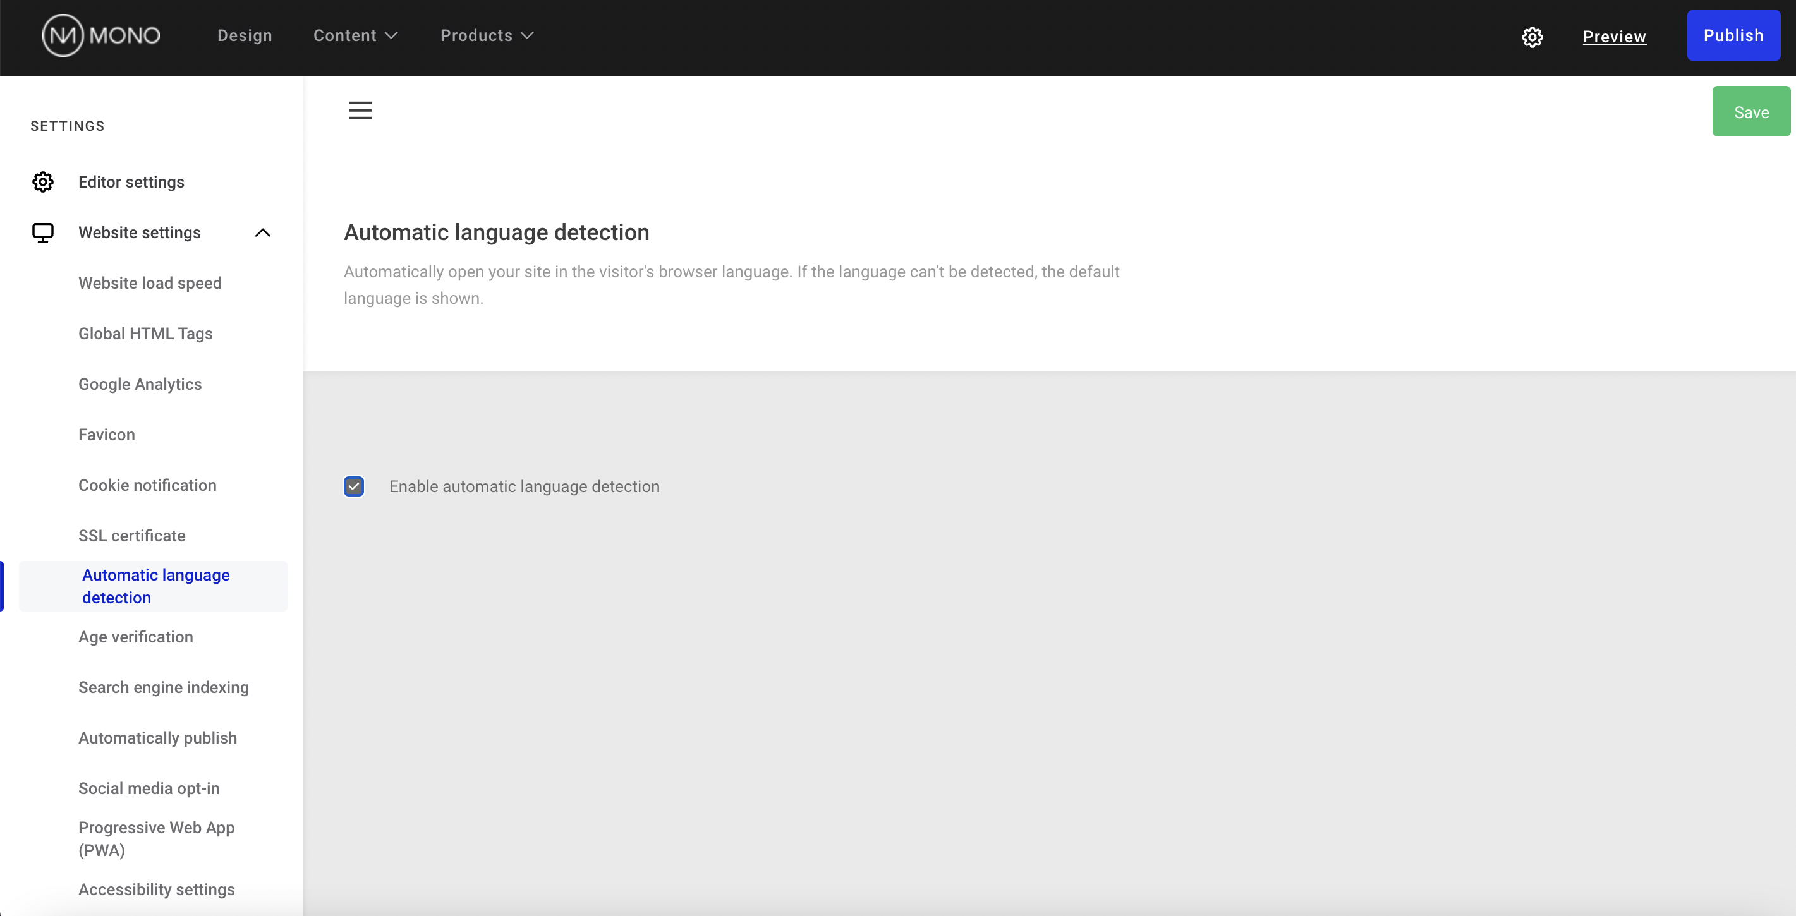Open Progressive Web App (PWA) settings
The image size is (1796, 916).
156,839
